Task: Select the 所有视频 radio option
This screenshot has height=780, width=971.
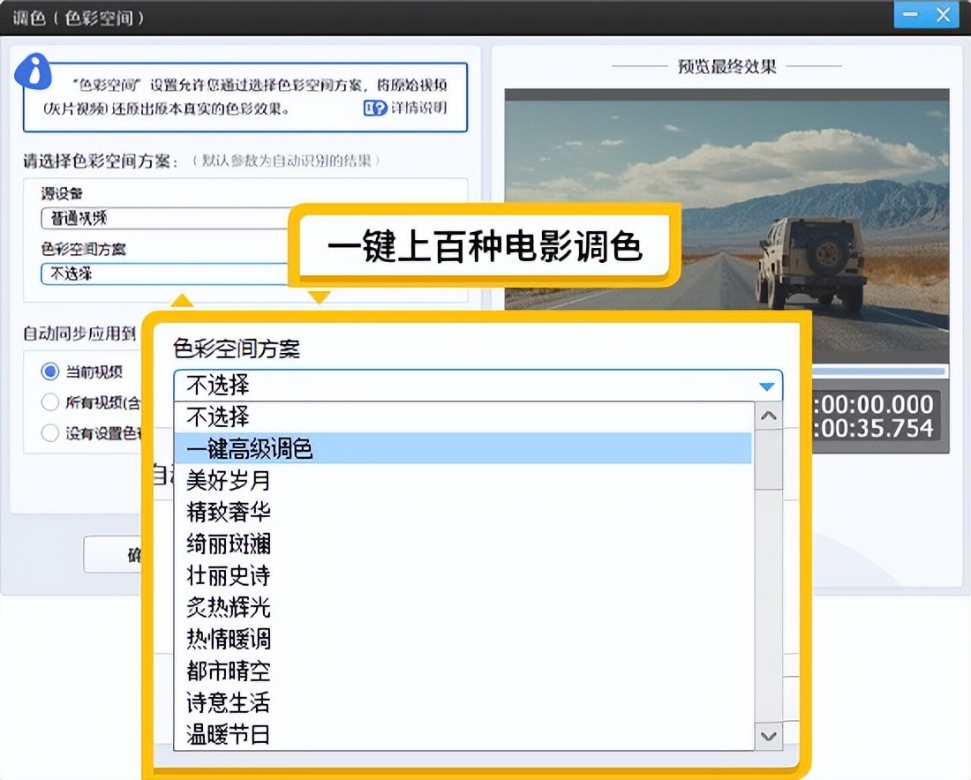Action: [50, 402]
